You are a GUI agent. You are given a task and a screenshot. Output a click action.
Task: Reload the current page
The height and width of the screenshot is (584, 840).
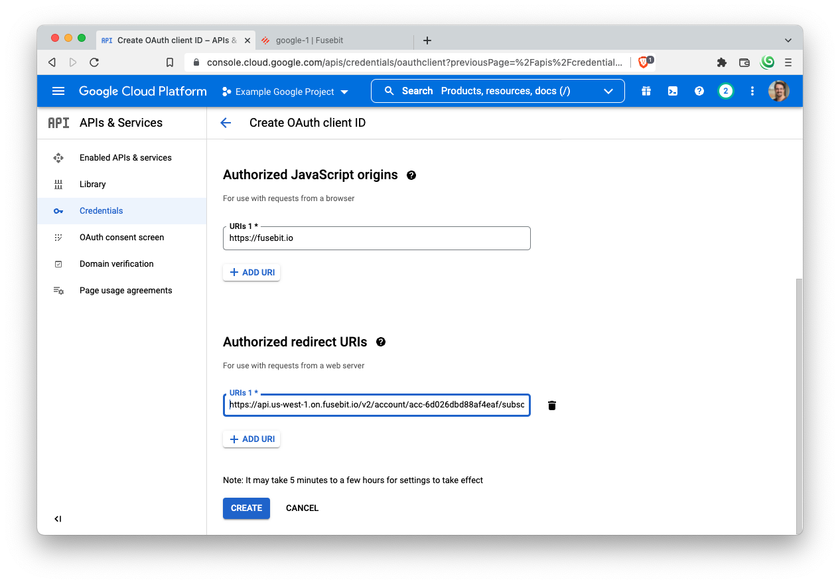tap(94, 62)
